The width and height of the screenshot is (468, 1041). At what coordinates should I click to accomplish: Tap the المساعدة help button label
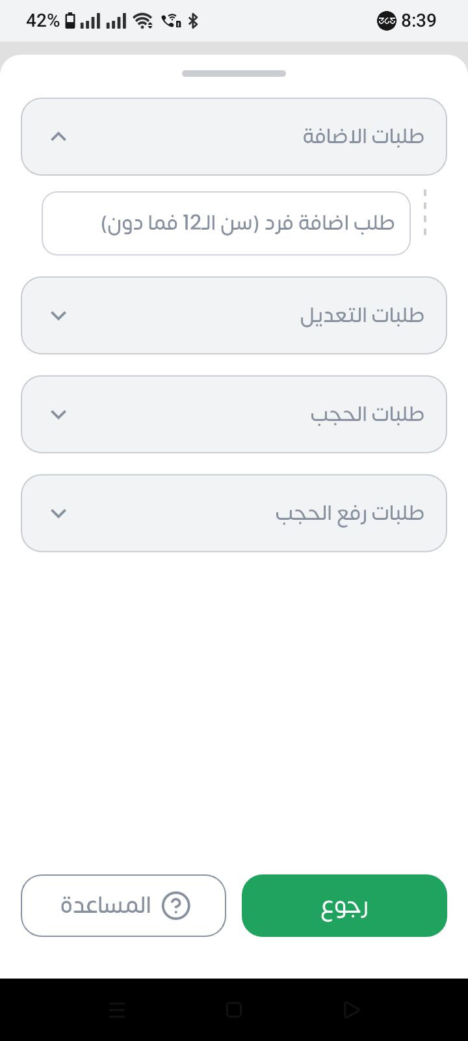point(106,905)
